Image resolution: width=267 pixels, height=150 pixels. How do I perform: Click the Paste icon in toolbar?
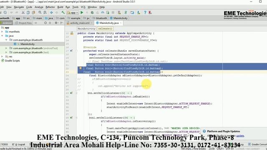coord(33,12)
